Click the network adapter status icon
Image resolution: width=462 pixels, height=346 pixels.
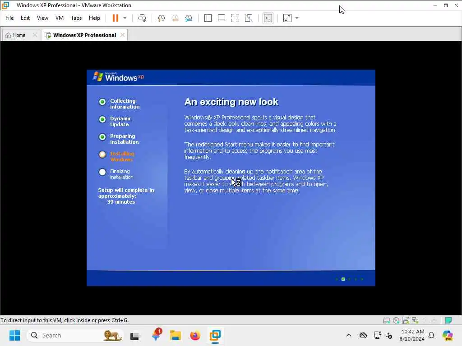tap(415, 320)
